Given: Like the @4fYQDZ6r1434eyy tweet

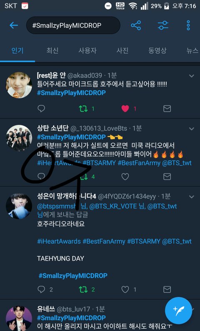Looking at the screenshot, I should click(125, 289).
